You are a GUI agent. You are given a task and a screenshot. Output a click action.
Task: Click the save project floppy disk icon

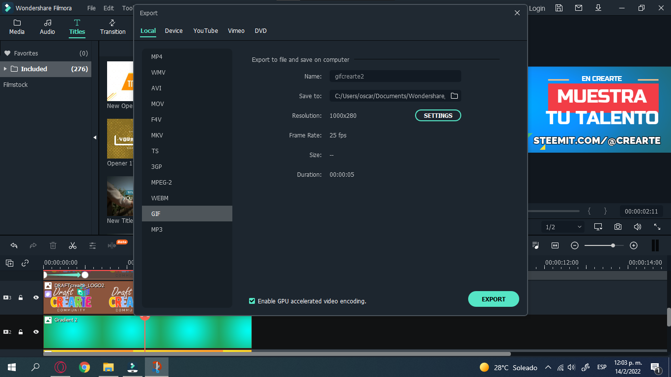(x=559, y=8)
